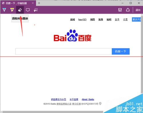
Task: Close the browser window
Action: pyautogui.click(x=139, y=3)
